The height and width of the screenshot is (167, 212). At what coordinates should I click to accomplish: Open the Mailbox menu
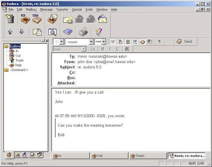pyautogui.click(x=31, y=10)
